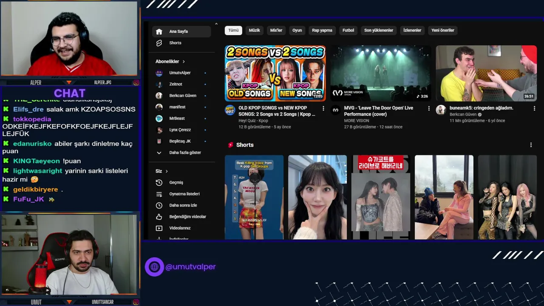Play 2 Songs vs 2 Songs thumbnail
544x306 pixels.
tap(275, 73)
